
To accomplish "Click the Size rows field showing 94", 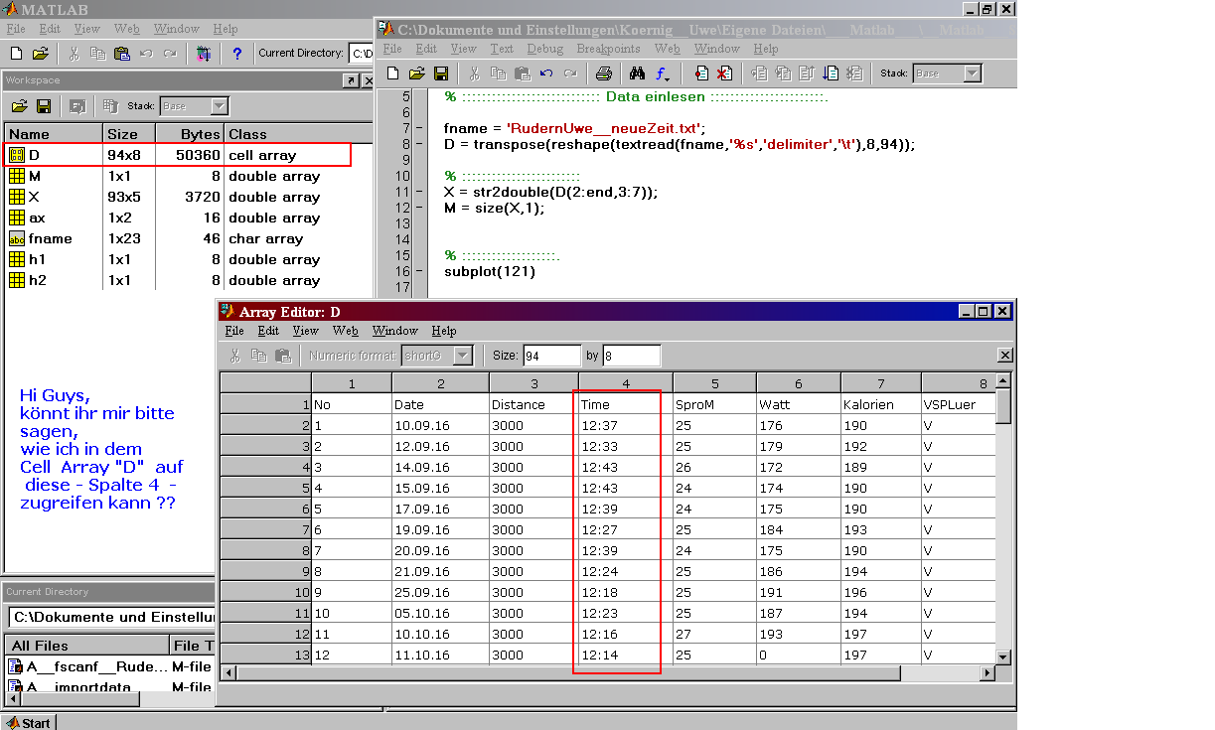I will click(x=551, y=356).
